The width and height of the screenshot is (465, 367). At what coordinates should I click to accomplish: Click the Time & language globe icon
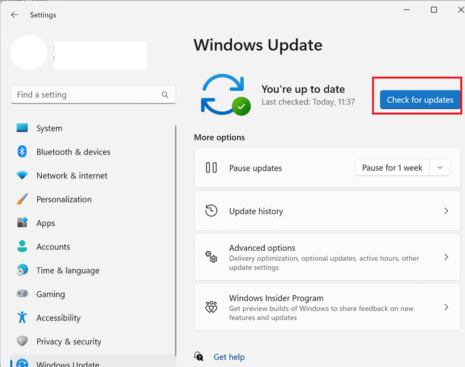22,270
